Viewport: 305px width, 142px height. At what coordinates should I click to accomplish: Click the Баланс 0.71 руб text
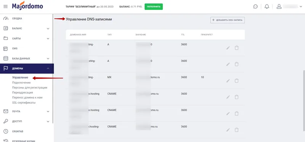tap(131, 6)
